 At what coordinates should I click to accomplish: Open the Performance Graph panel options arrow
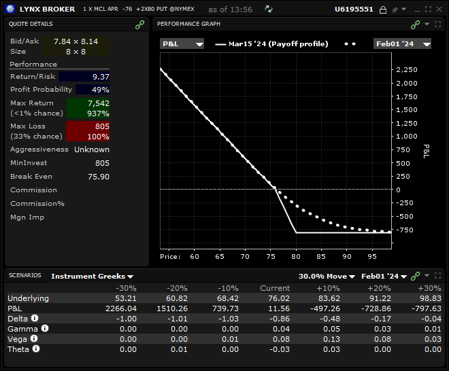pyautogui.click(x=427, y=24)
